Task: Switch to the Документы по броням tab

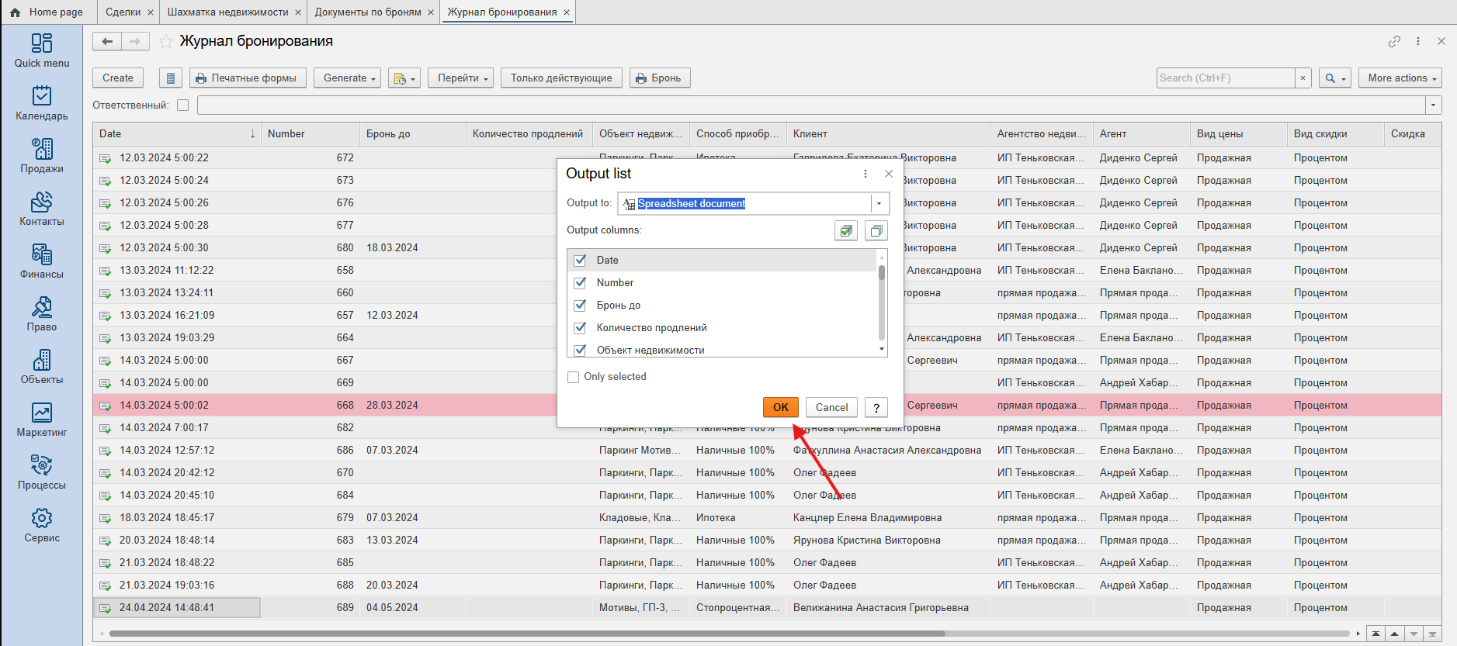Action: tap(368, 12)
